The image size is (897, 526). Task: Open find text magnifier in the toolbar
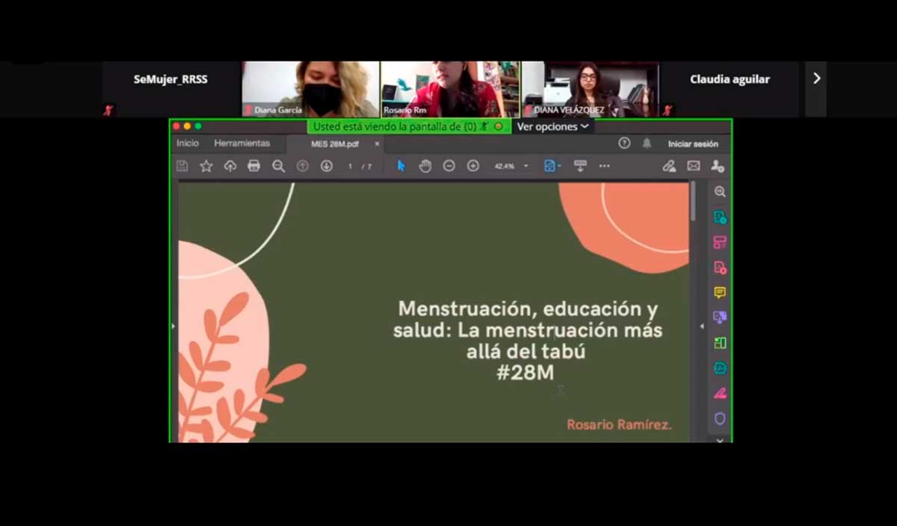click(279, 166)
